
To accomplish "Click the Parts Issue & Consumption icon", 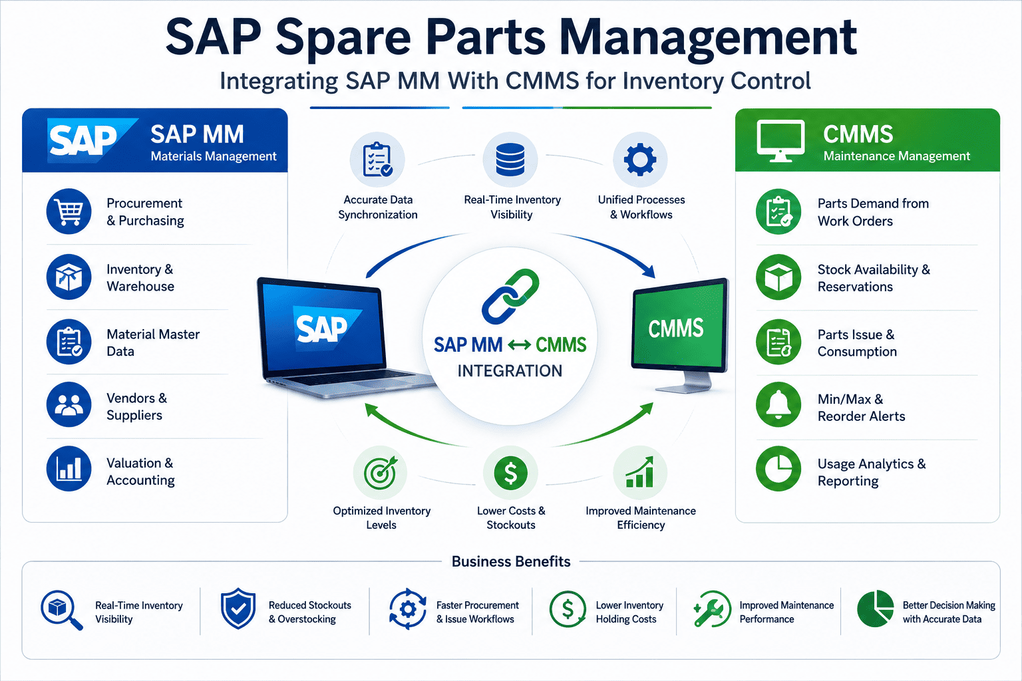I will tap(778, 342).
